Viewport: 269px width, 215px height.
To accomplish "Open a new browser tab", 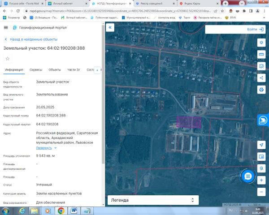I will click(x=226, y=4).
